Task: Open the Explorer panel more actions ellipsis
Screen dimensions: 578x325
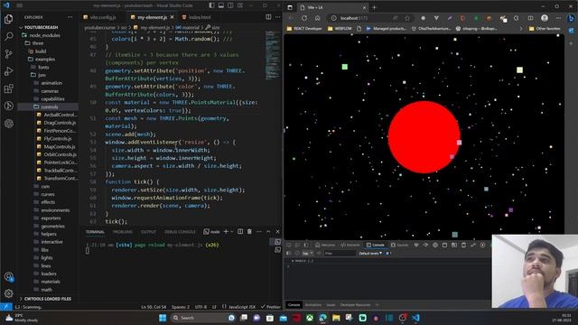Action: click(x=70, y=17)
